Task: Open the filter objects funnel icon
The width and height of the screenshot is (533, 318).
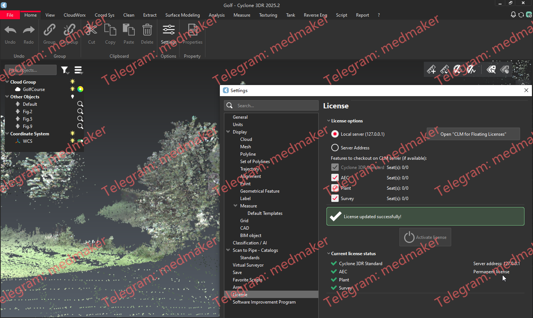Action: pyautogui.click(x=65, y=70)
